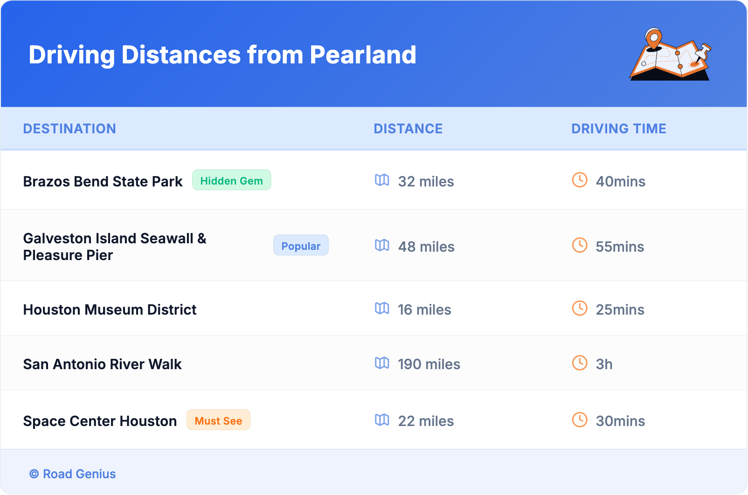The image size is (748, 495).
Task: Click clock icon next to 40mins
Action: click(x=580, y=180)
